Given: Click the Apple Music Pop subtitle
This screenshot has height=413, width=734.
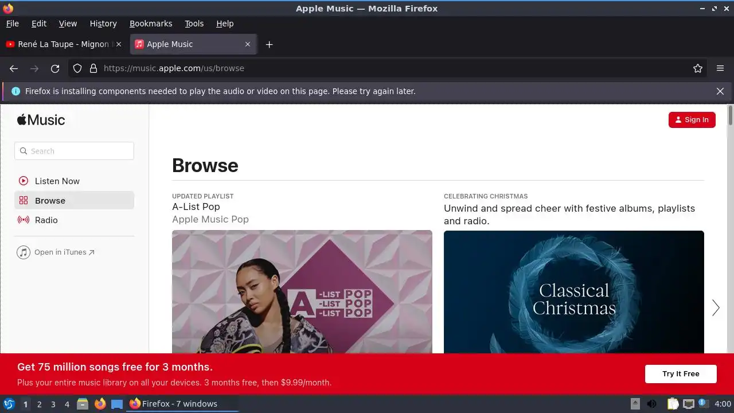Looking at the screenshot, I should click(x=210, y=219).
